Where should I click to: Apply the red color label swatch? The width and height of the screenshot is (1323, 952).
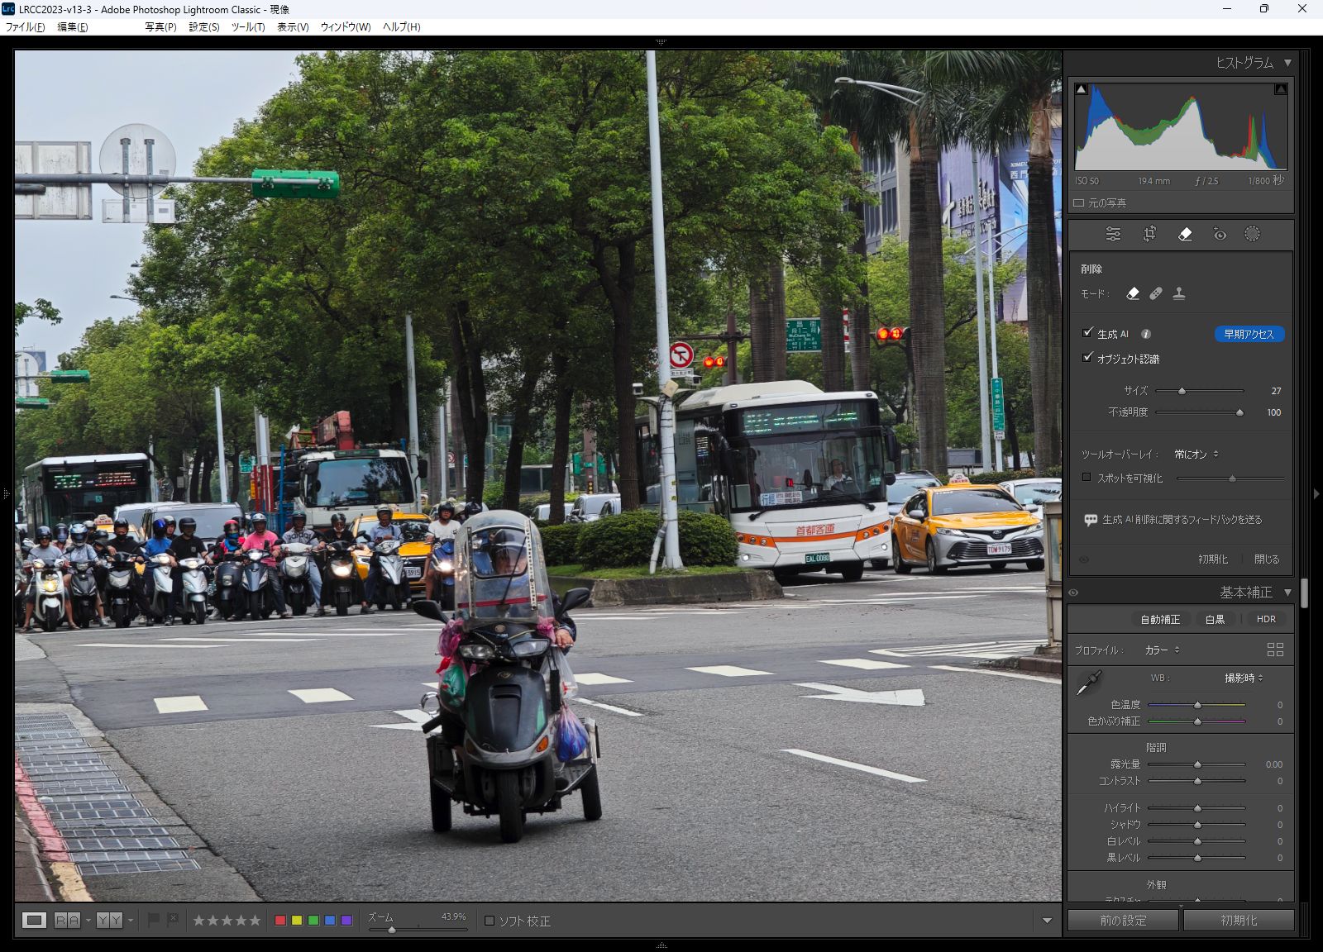[x=280, y=921]
